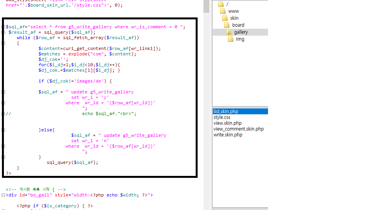The height and width of the screenshot is (210, 368).
Task: Place cursor on the while loop line
Action: [x=78, y=38]
